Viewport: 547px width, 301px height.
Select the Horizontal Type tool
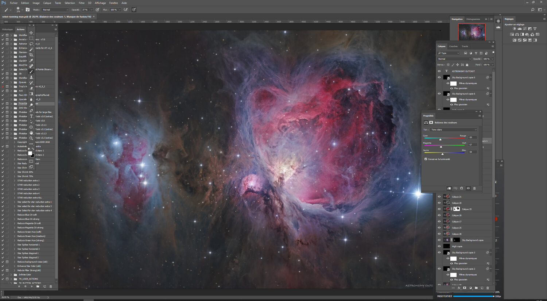point(31,116)
